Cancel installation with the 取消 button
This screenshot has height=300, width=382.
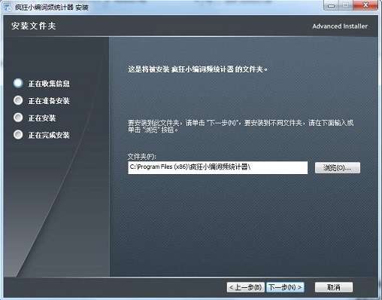pos(334,287)
